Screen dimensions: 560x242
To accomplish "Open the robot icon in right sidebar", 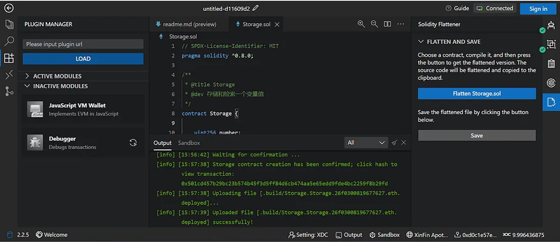I will click(x=551, y=25).
